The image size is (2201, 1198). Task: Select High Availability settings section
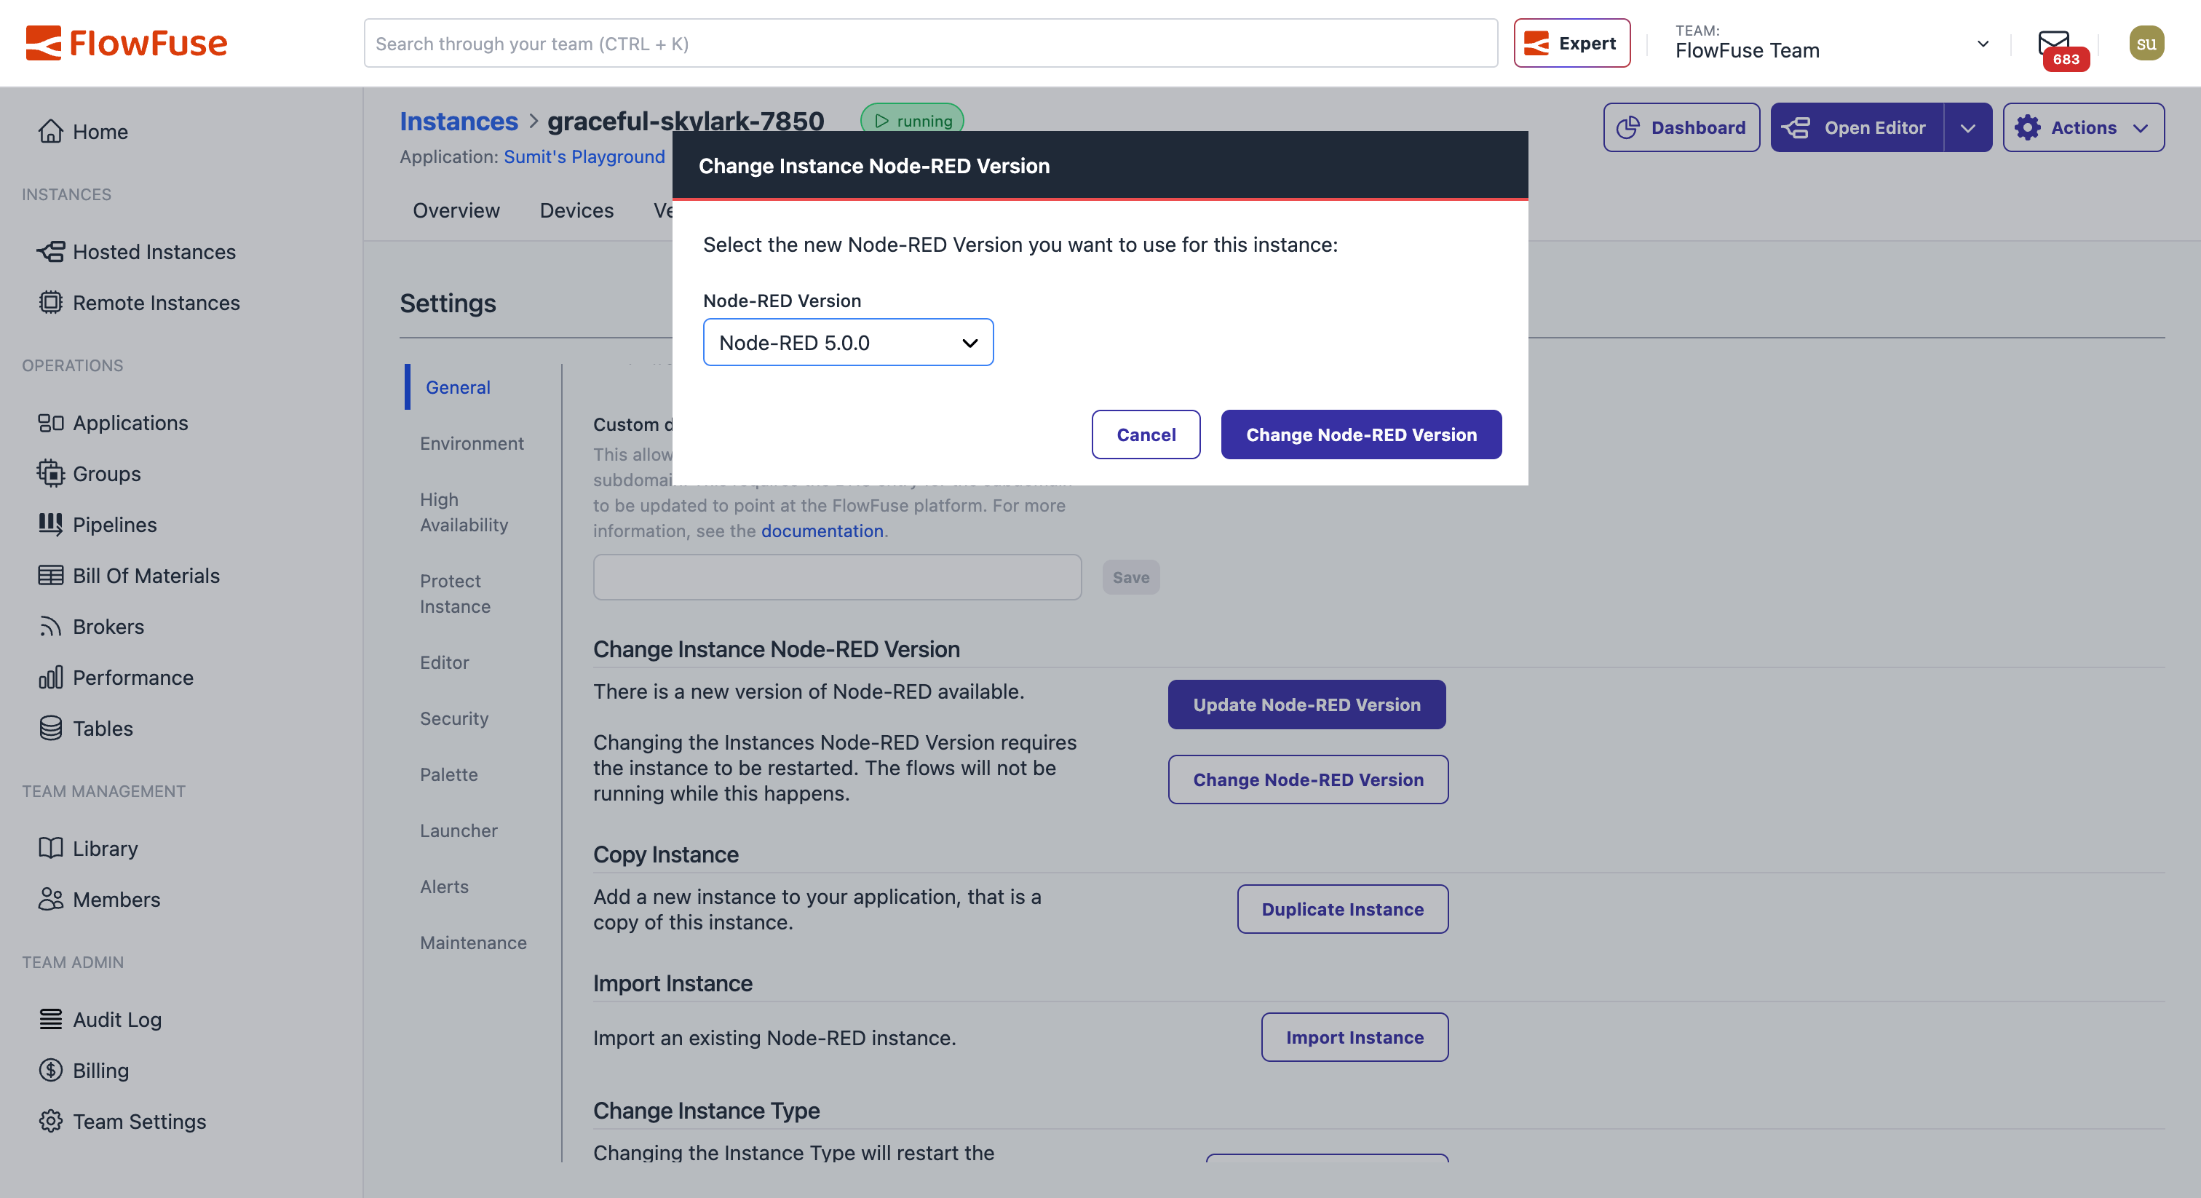464,512
